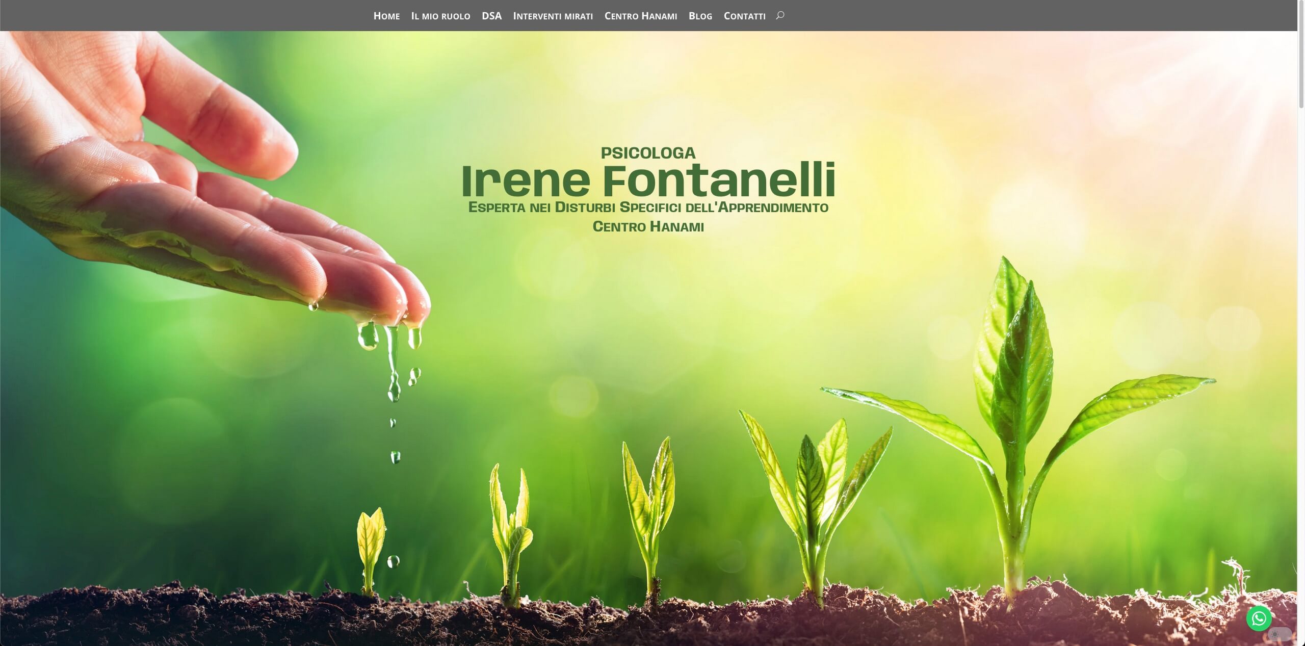Open Centro Hanami in the navigation bar
Viewport: 1305px width, 646px height.
[641, 16]
